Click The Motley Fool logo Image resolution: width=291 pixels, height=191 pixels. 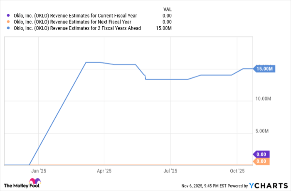point(22,184)
